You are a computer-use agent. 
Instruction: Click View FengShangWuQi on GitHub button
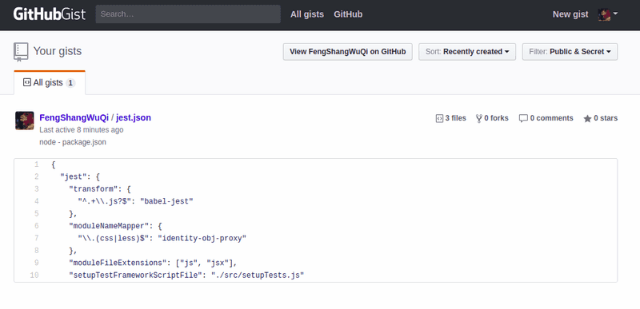pos(348,52)
